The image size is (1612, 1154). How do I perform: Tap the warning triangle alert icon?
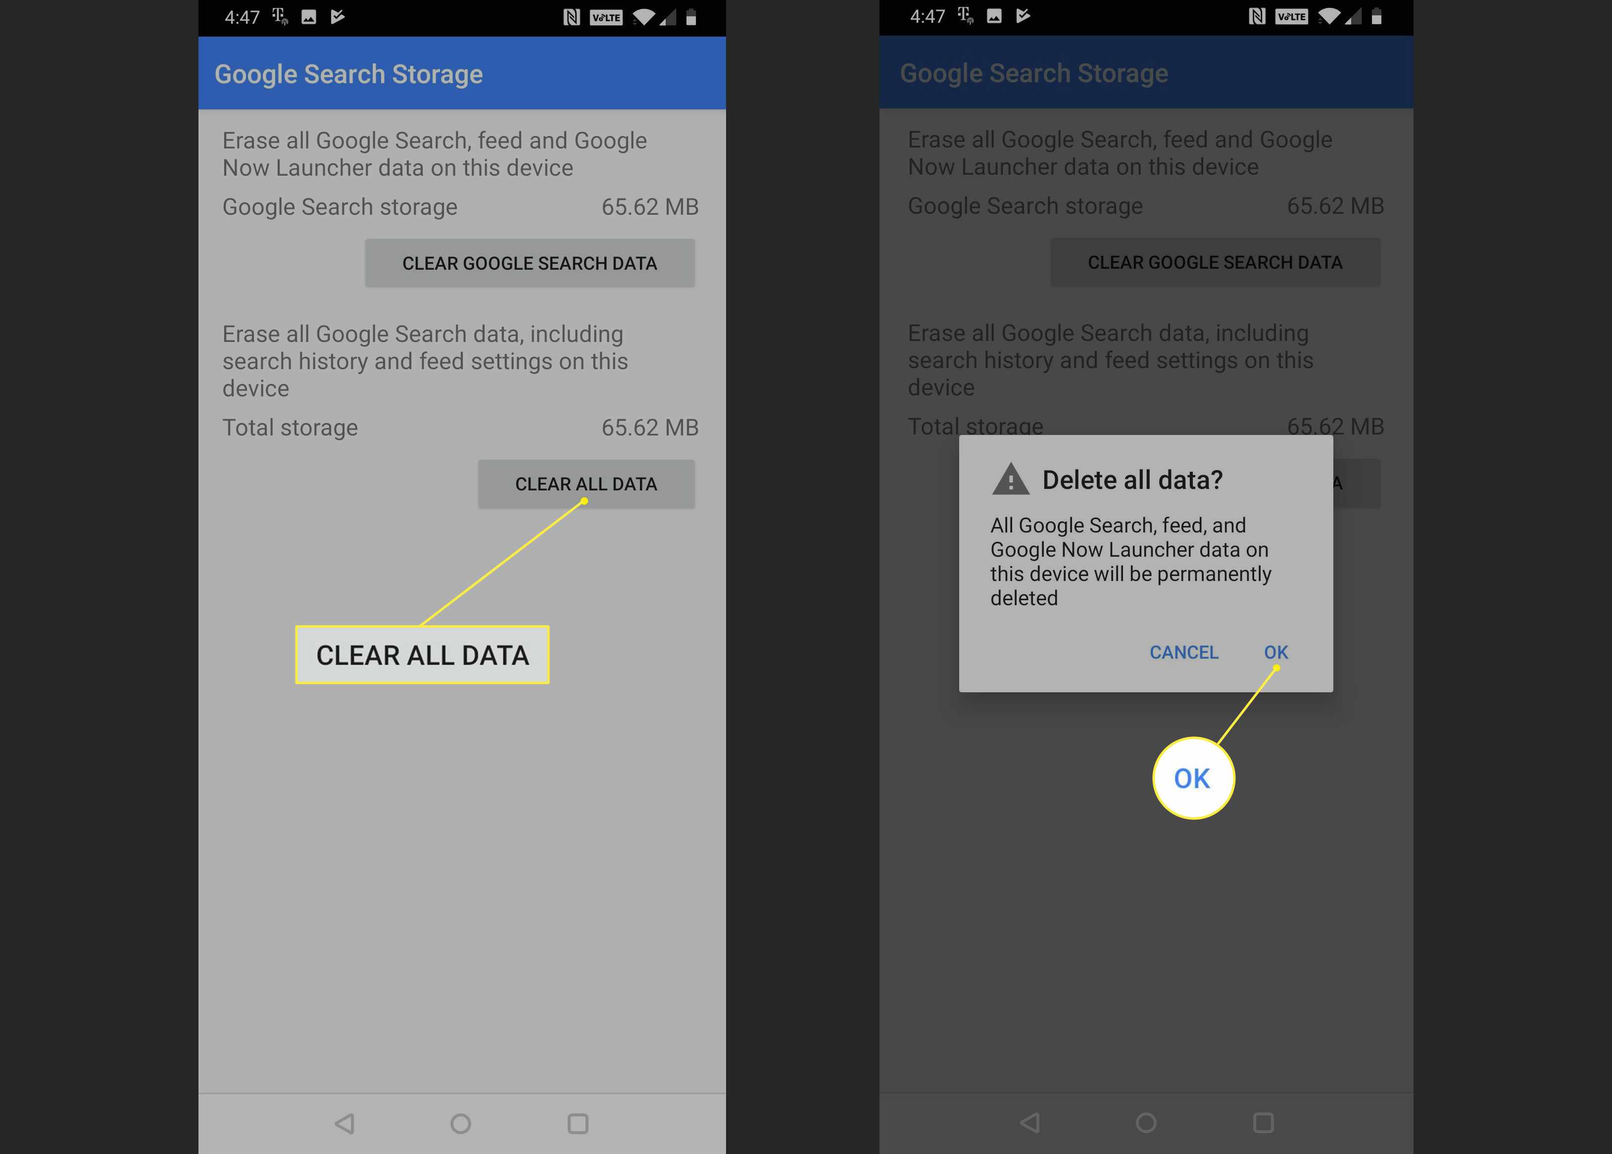pos(1009,479)
